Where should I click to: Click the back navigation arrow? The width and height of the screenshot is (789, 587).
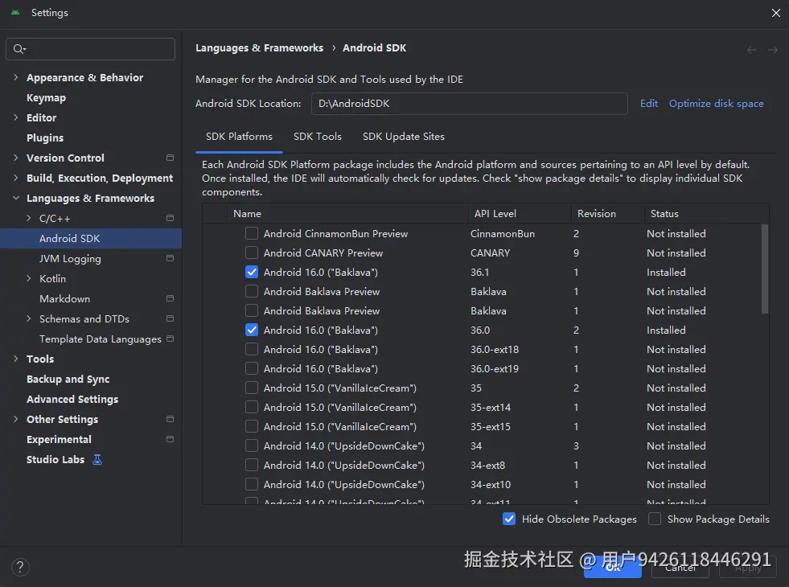[x=751, y=49]
